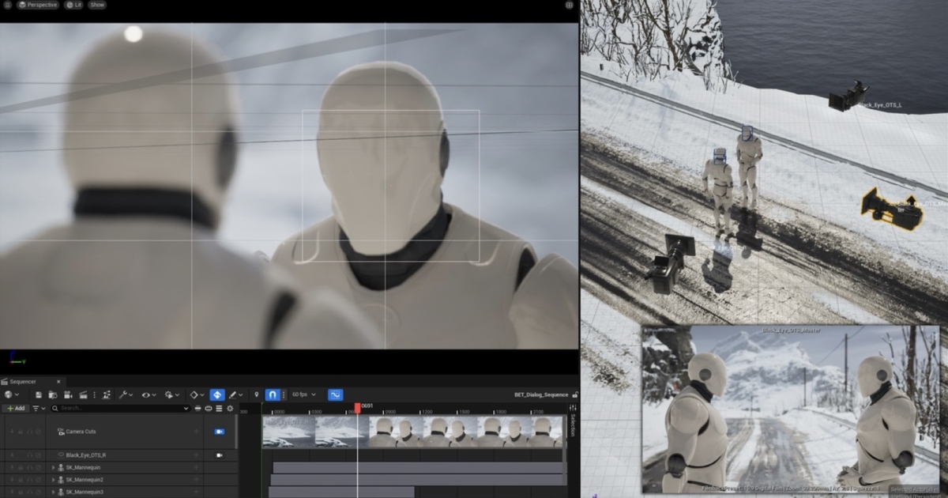Screen dimensions: 948x498
Task: Mute the SK_Mannequin track
Action: pos(38,467)
